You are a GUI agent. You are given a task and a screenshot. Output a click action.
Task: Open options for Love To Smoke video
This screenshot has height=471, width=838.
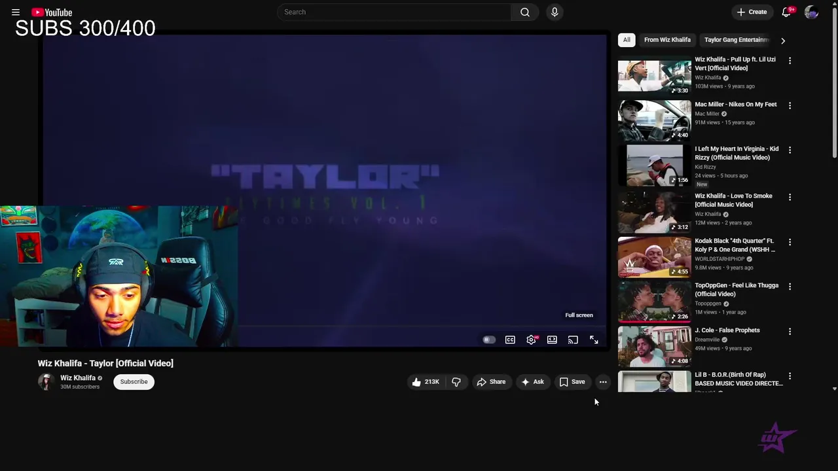click(790, 197)
